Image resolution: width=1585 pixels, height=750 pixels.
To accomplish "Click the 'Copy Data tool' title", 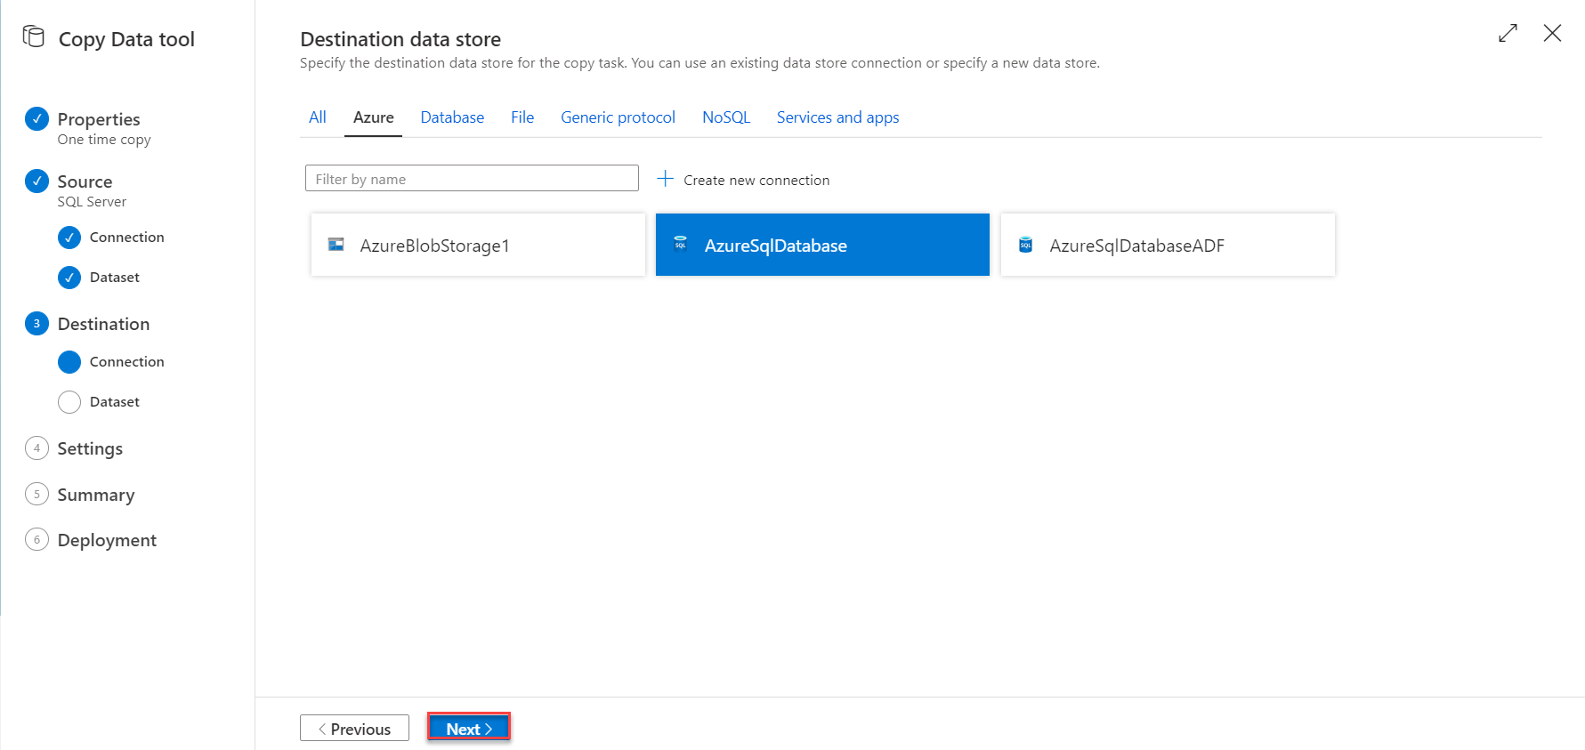I will (x=126, y=39).
